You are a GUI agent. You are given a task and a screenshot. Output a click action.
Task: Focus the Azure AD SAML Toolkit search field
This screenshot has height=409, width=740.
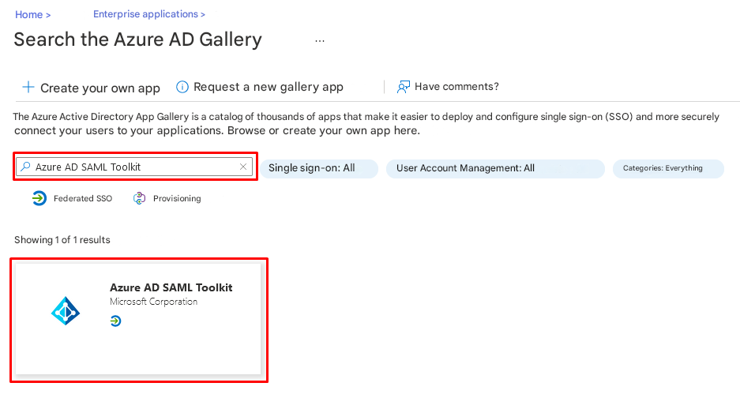134,167
